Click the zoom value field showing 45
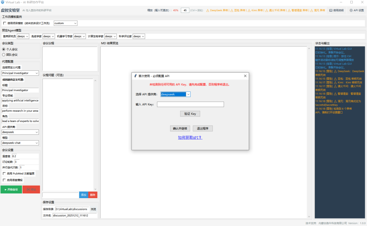Image resolution: width=367 pixels, height=226 pixels. coord(185,10)
